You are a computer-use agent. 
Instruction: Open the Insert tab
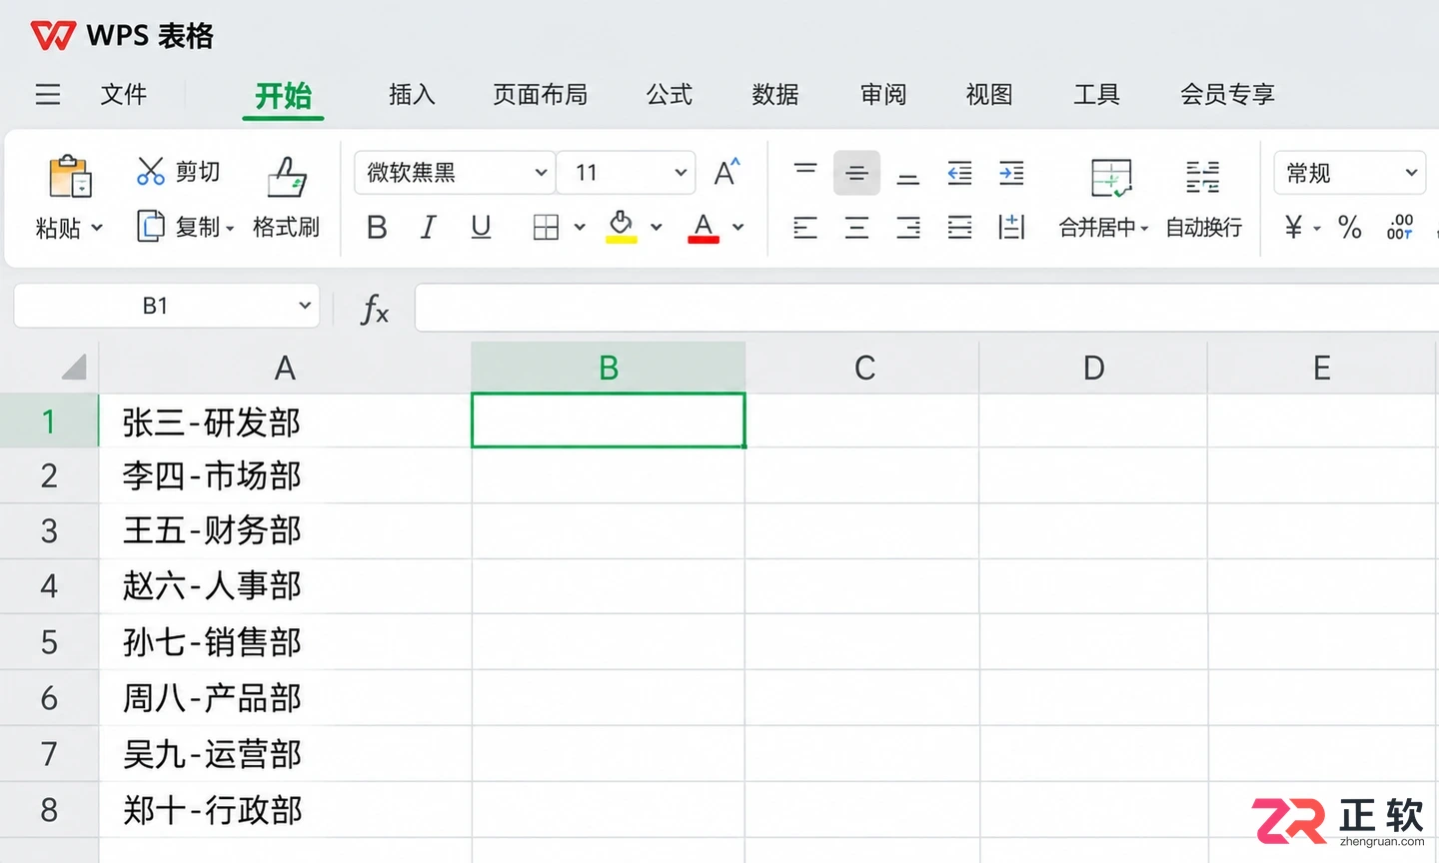412,95
